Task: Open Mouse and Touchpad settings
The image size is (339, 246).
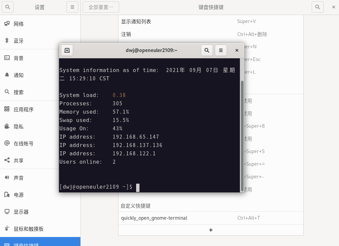Action: 28,229
